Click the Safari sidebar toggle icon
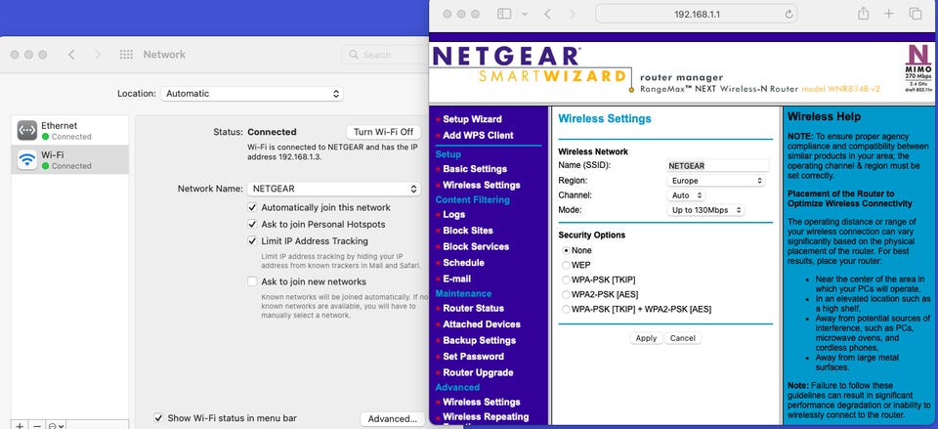Screen dimensions: 938x429 pos(504,14)
